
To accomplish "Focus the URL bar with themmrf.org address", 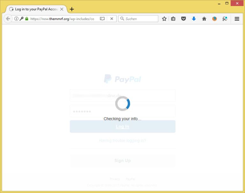I will click(x=62, y=19).
